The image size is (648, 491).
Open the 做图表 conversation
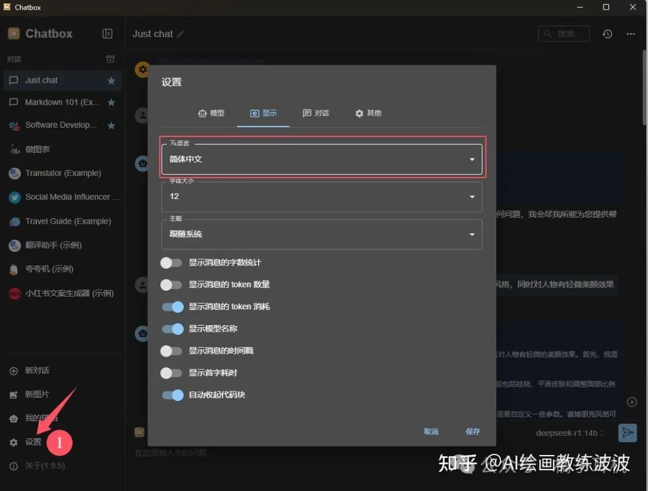coord(62,149)
